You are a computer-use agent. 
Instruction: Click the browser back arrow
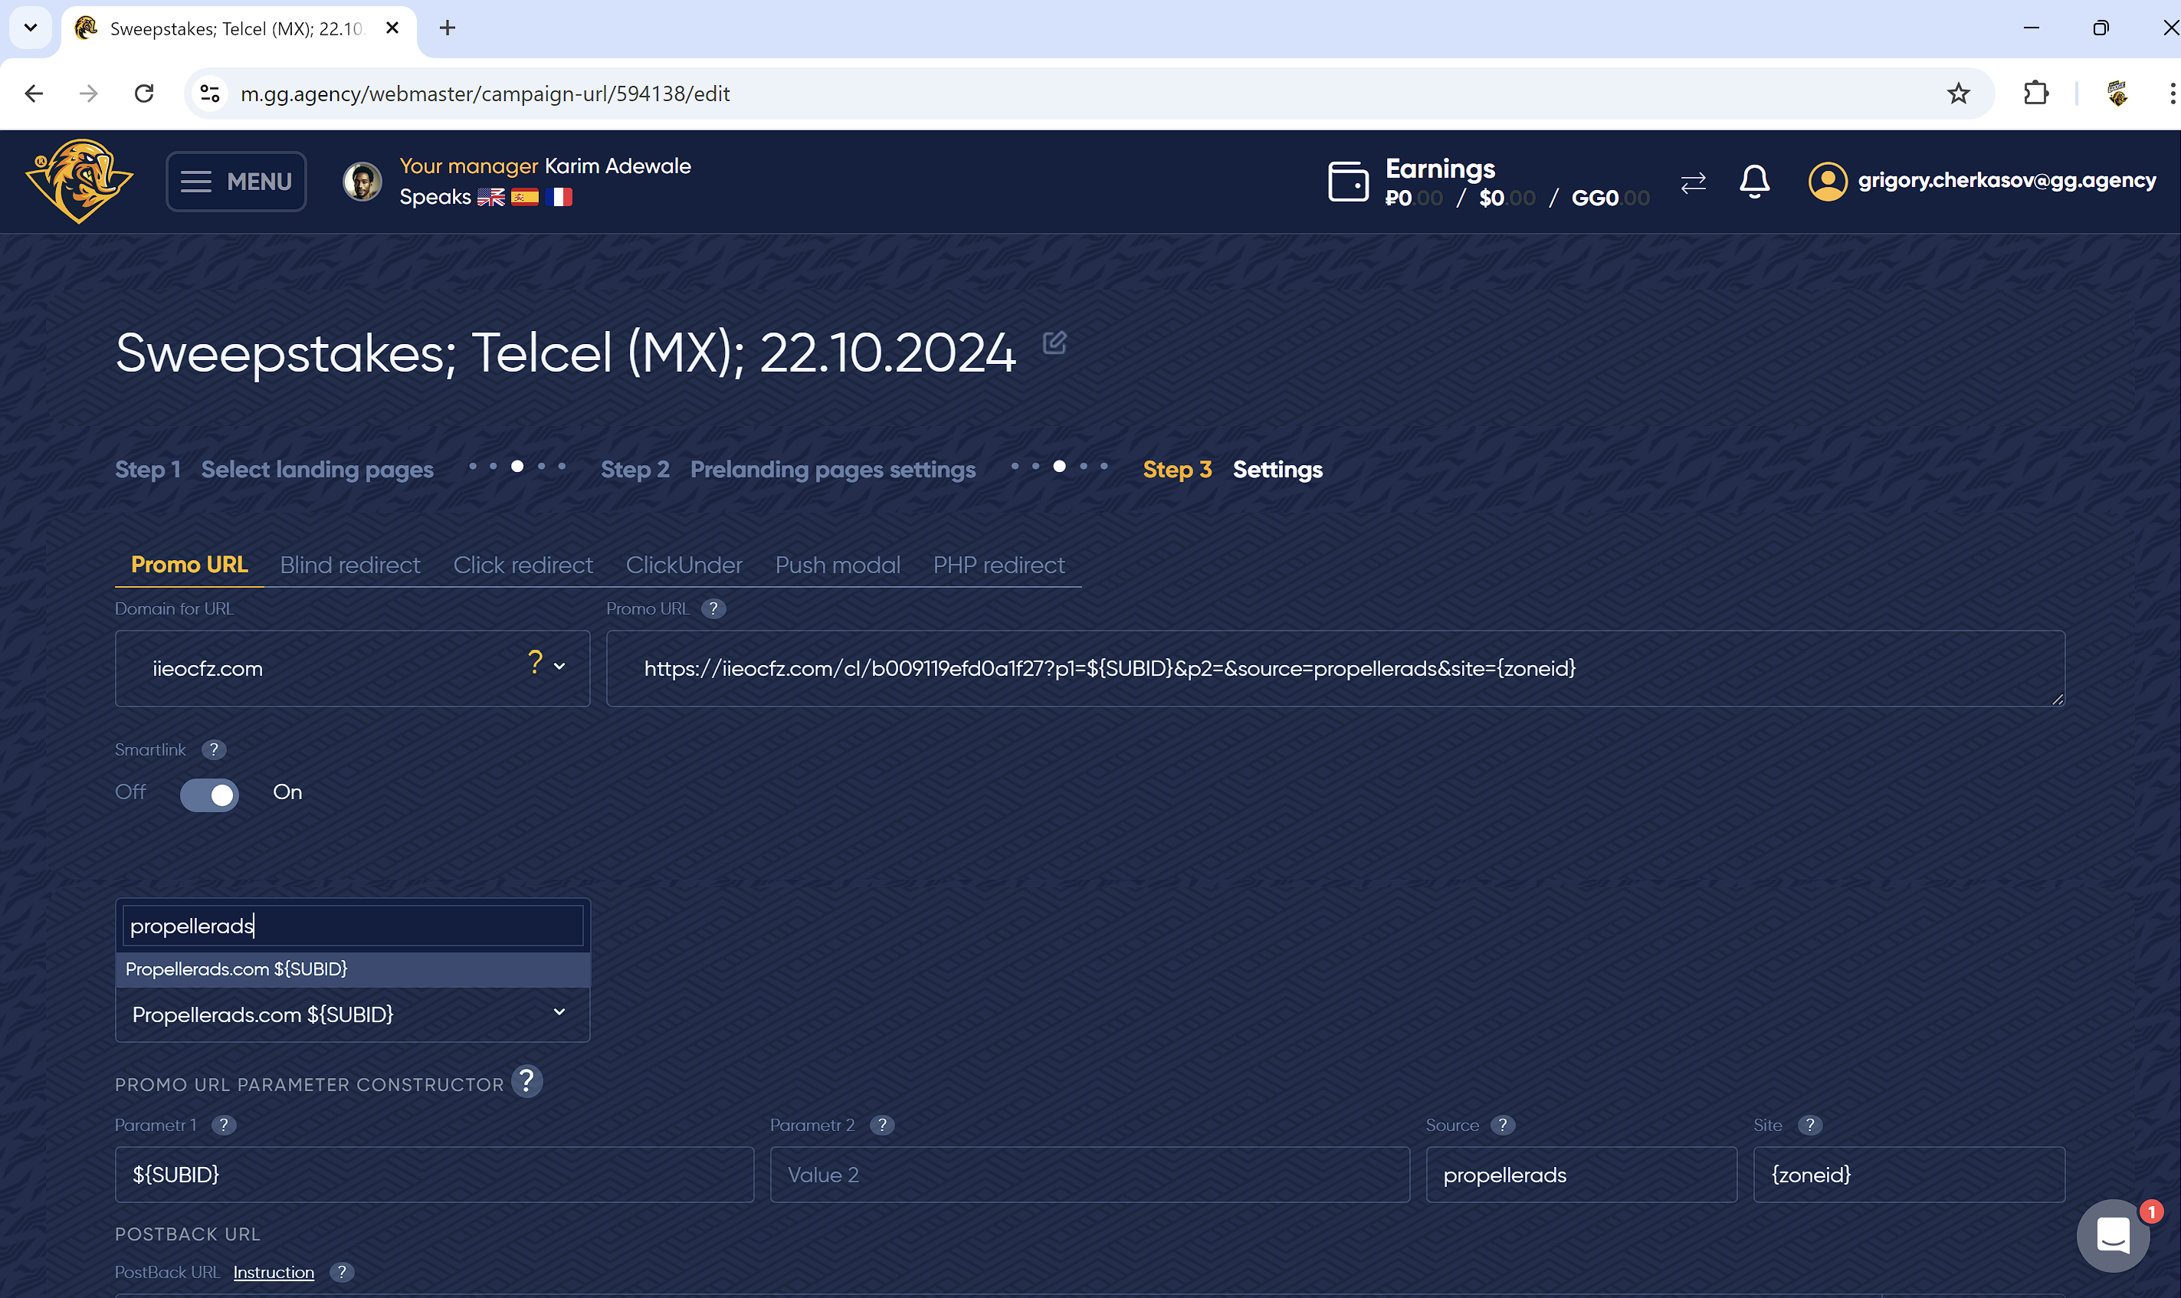click(x=34, y=93)
